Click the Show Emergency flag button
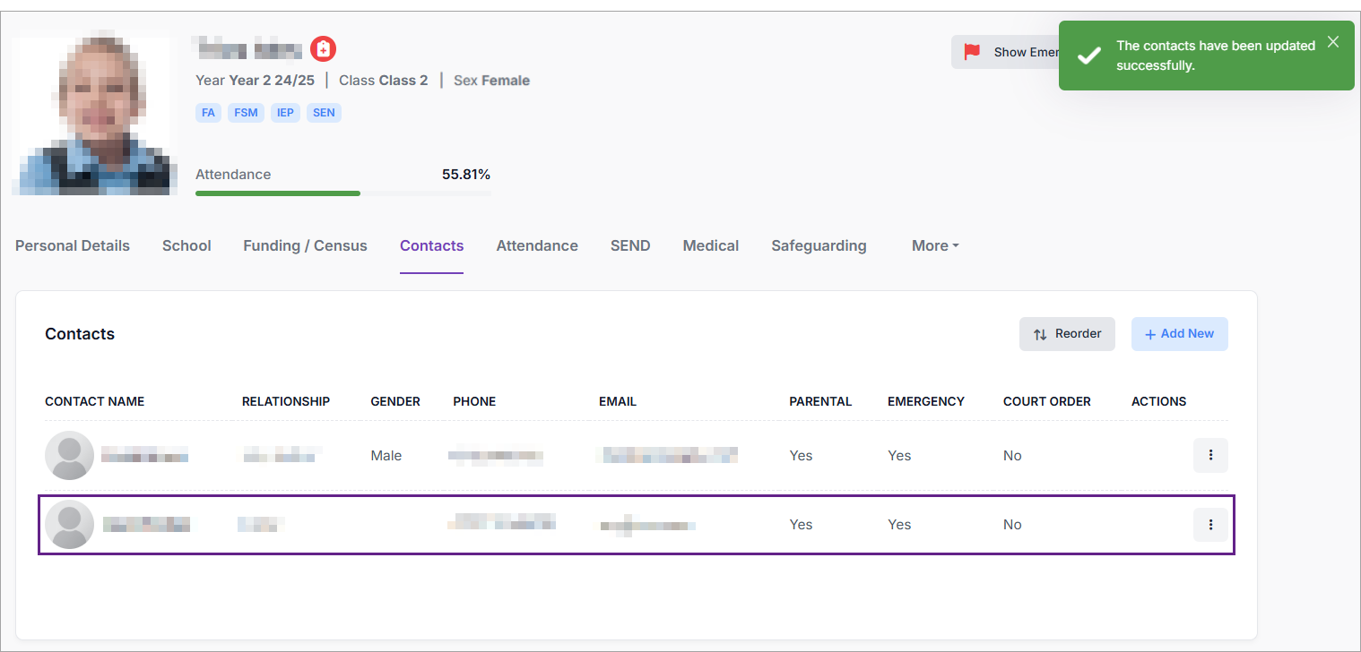Image resolution: width=1361 pixels, height=652 pixels. coord(1004,52)
